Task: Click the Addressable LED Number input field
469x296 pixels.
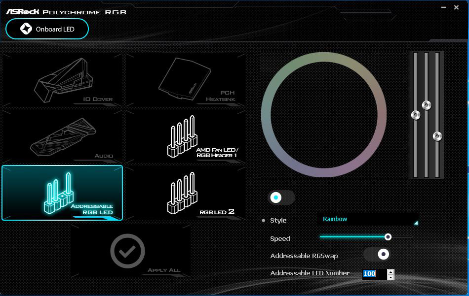Action: 375,274
